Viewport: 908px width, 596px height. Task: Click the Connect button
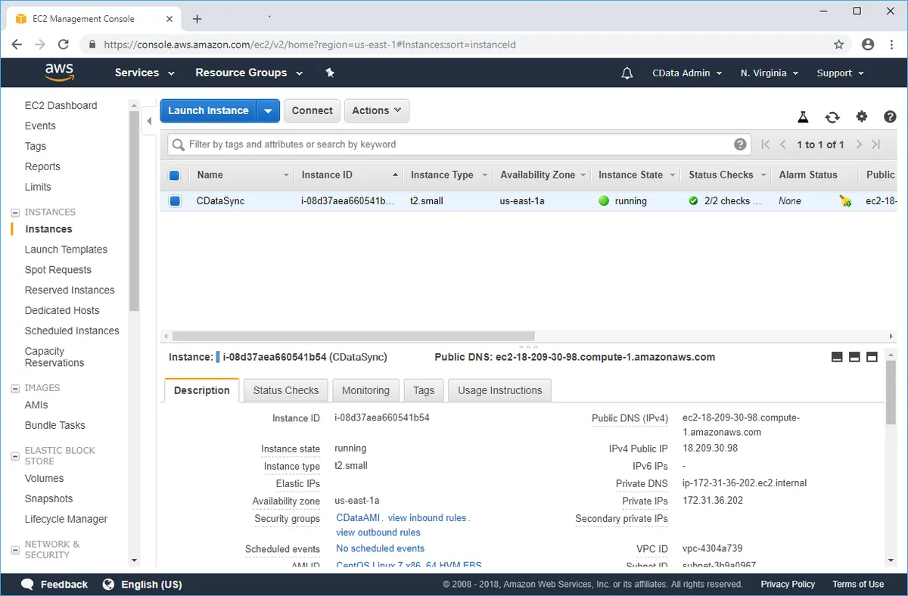click(x=312, y=110)
